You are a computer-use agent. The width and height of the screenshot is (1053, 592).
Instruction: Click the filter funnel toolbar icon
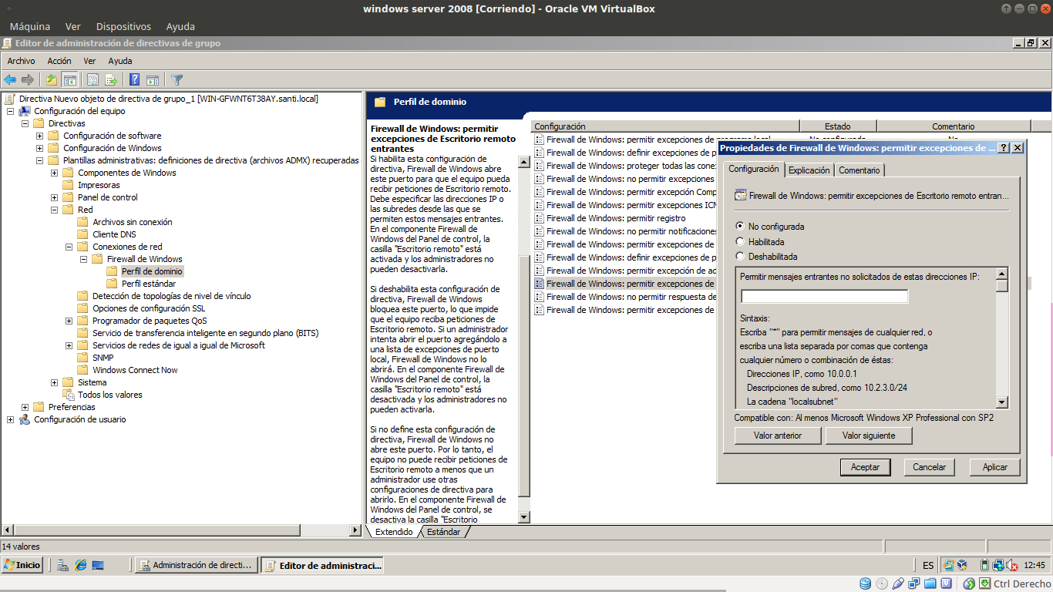point(177,79)
